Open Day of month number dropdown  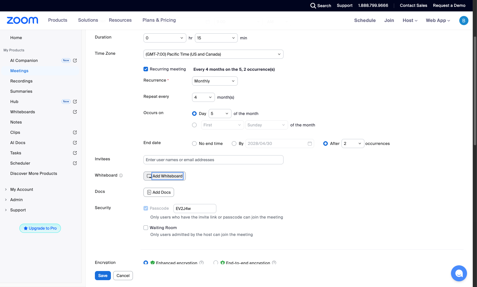(x=220, y=114)
